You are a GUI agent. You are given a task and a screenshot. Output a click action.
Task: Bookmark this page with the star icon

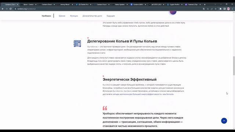(216, 9)
